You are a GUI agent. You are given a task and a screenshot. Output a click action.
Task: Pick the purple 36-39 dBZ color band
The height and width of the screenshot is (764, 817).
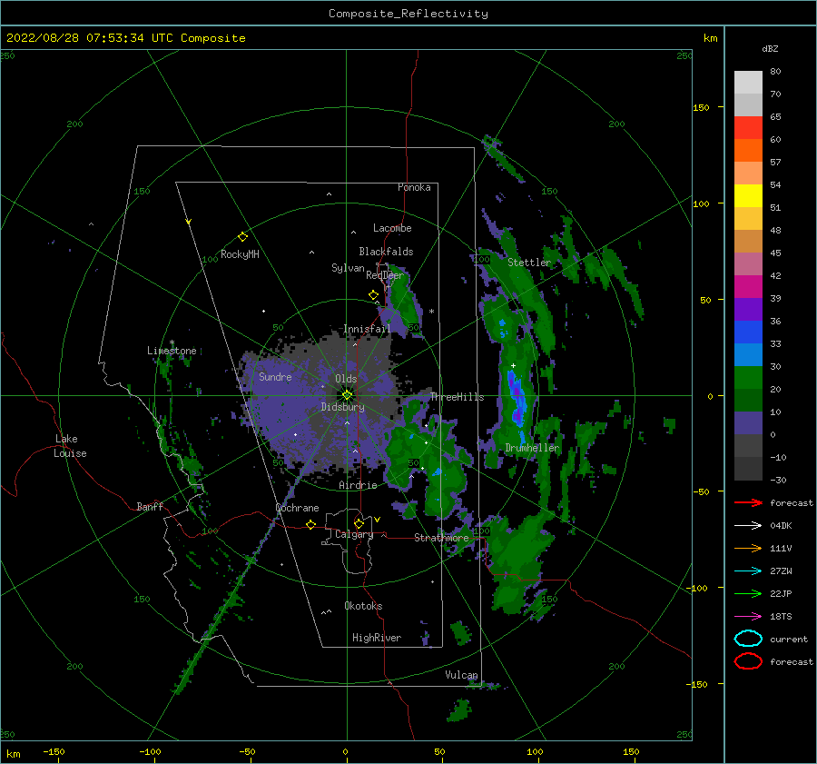tap(748, 310)
